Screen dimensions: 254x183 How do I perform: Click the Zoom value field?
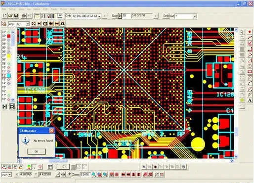(85, 175)
